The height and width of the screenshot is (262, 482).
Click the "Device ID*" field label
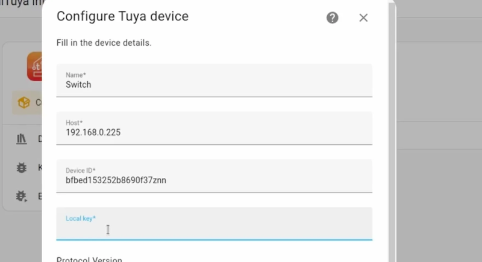[81, 171]
